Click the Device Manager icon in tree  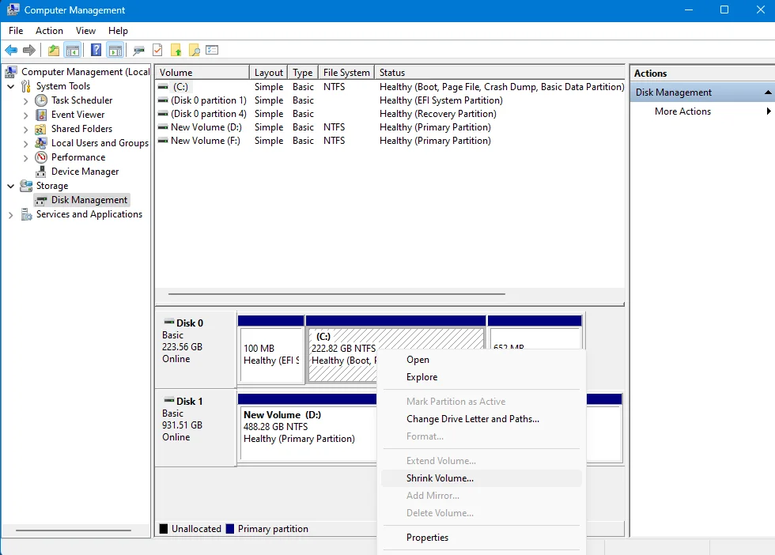tap(41, 172)
